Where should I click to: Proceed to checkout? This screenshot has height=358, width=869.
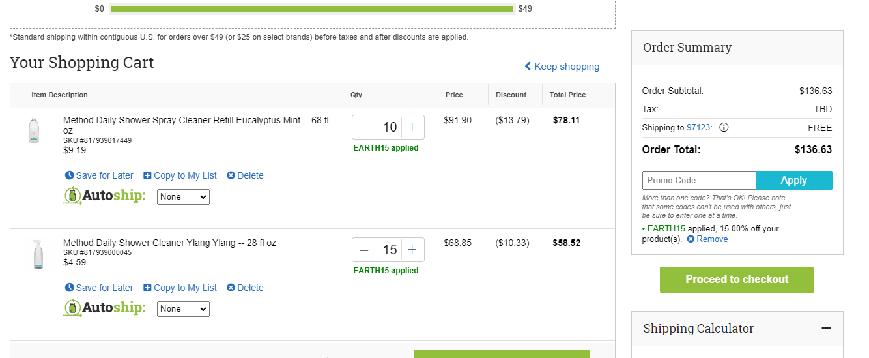click(737, 279)
